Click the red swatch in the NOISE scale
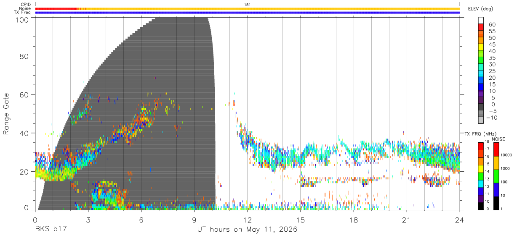Viewport: 517px width, 238px height. click(x=496, y=149)
